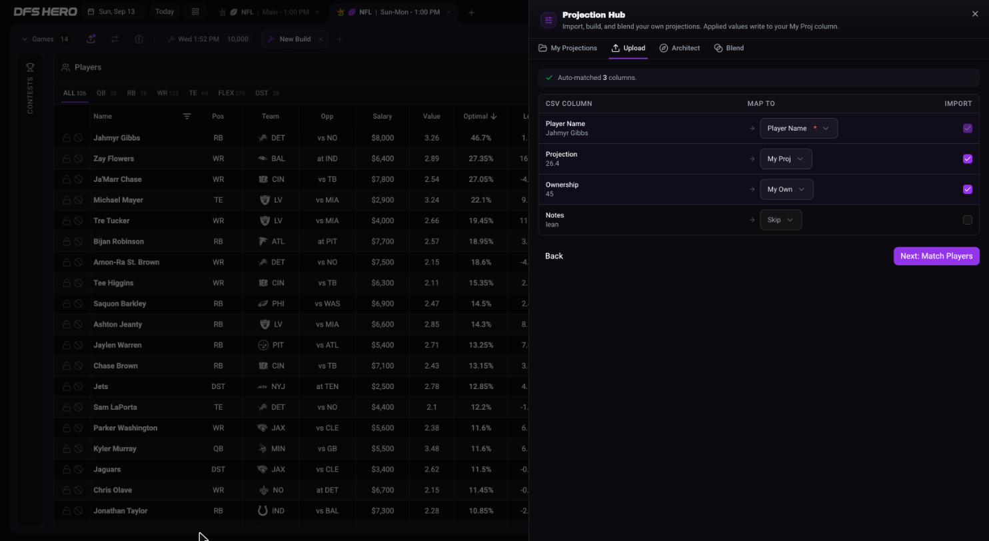Sort by the Salary column header
The height and width of the screenshot is (541, 989).
pos(382,117)
